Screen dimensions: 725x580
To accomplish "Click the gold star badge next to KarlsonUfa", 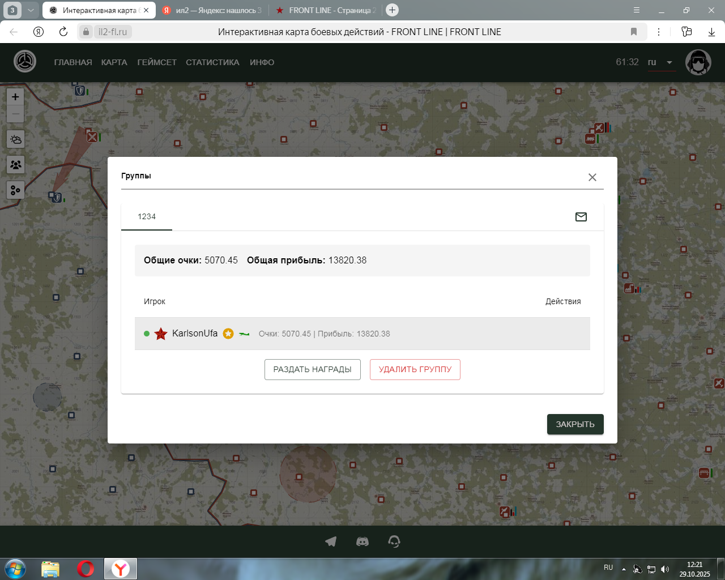I will click(228, 334).
